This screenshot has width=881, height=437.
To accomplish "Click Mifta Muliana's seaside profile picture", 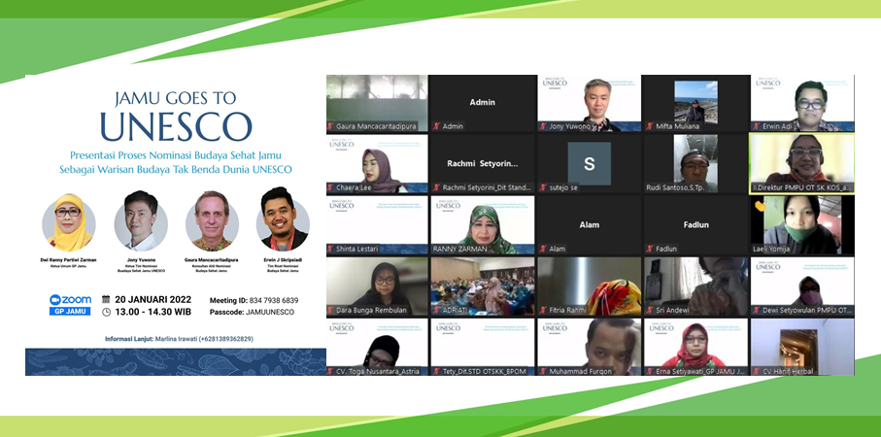I will [695, 102].
